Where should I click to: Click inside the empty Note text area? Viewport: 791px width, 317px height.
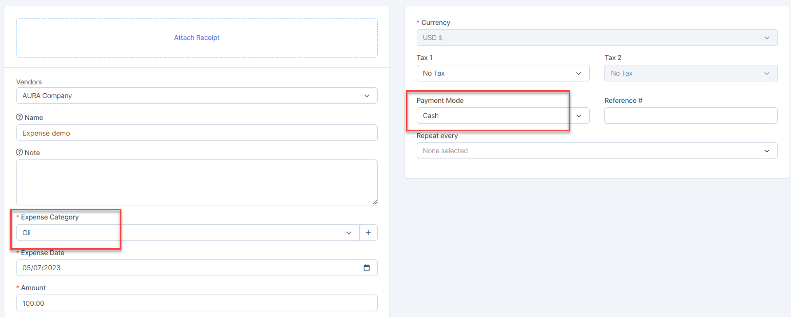(x=196, y=182)
